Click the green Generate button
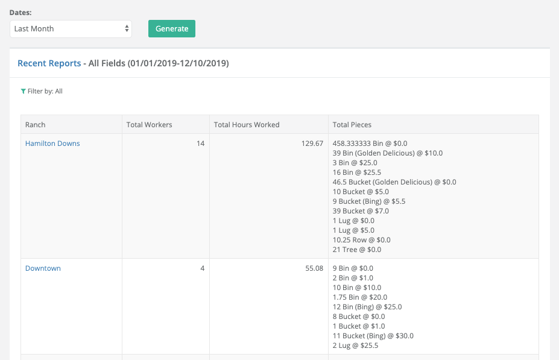This screenshot has width=559, height=360. (x=172, y=28)
